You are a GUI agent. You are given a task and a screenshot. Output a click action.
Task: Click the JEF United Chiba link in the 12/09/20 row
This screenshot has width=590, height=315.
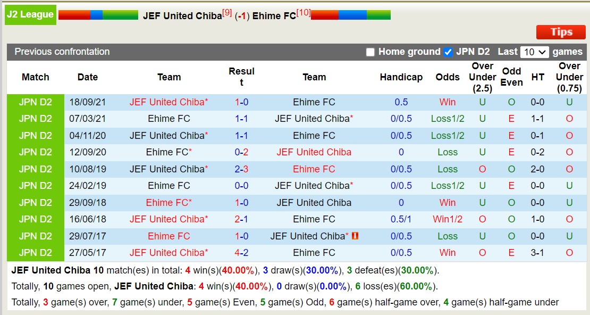pyautogui.click(x=314, y=152)
